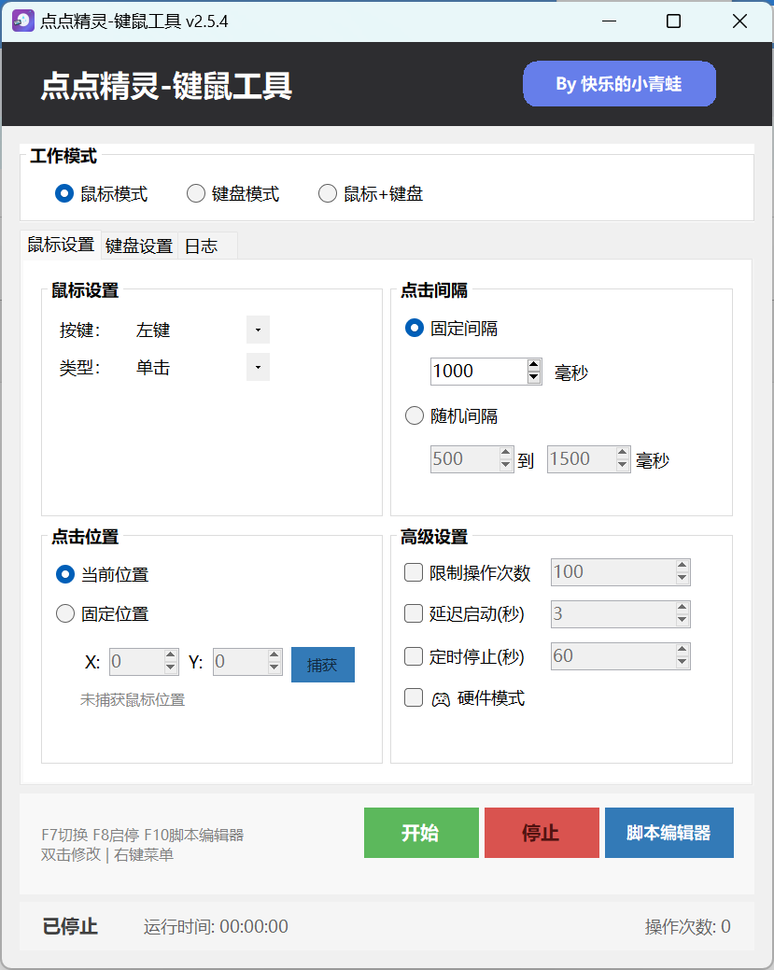Open the 日志 tab
The width and height of the screenshot is (774, 970).
point(202,246)
